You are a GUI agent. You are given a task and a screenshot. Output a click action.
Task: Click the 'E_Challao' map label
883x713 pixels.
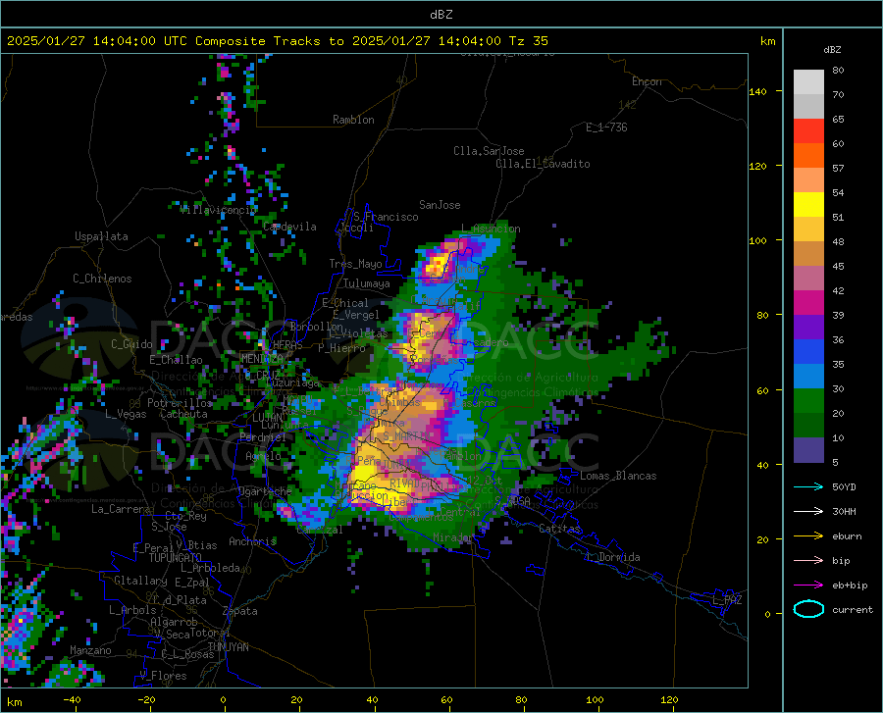tap(176, 360)
